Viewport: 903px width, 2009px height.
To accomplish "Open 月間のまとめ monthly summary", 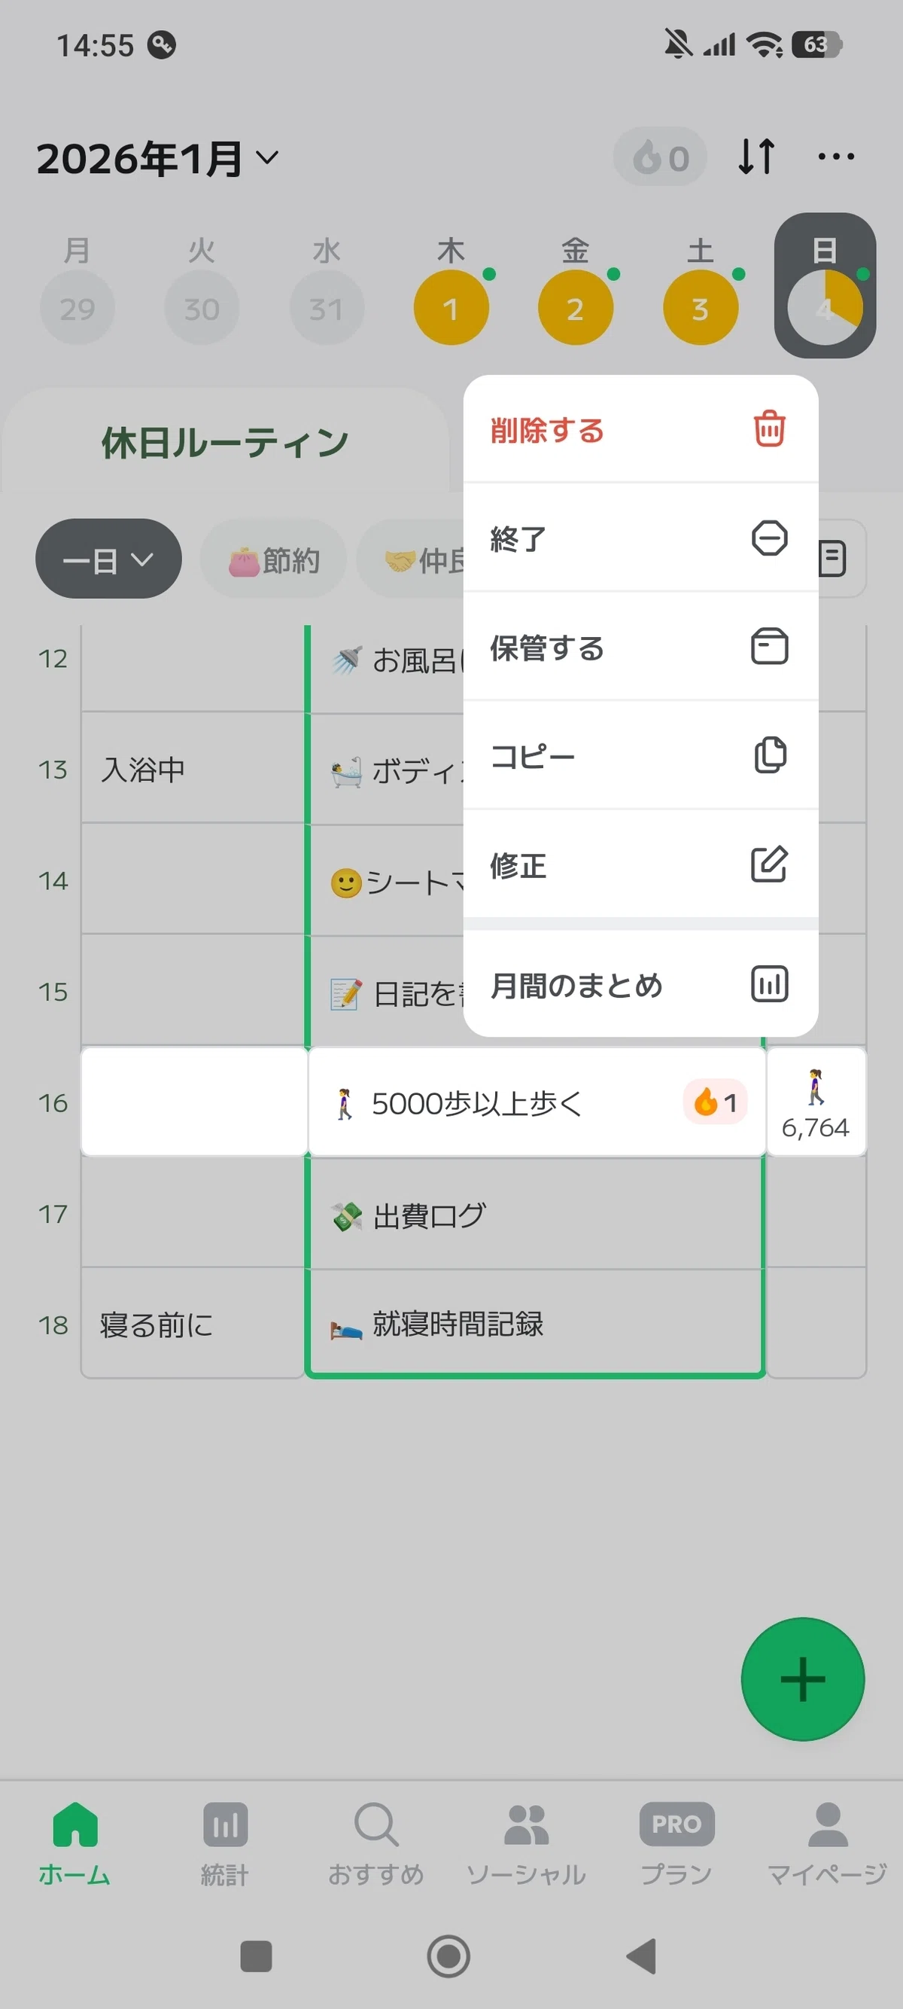I will coord(640,984).
